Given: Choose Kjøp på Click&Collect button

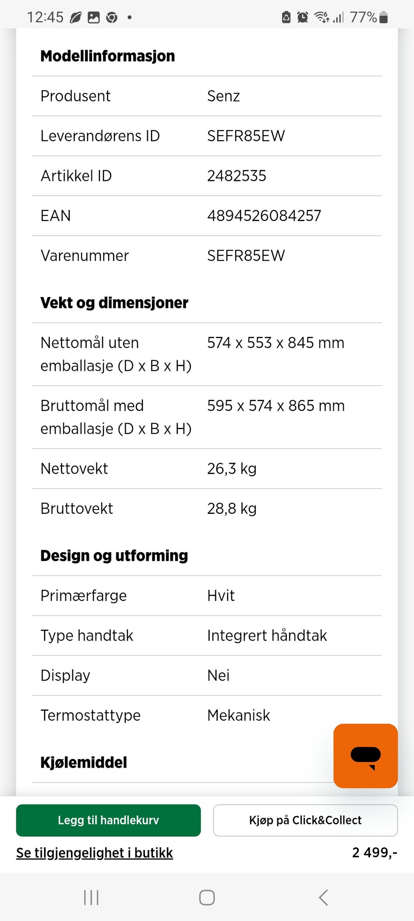Looking at the screenshot, I should tap(305, 820).
